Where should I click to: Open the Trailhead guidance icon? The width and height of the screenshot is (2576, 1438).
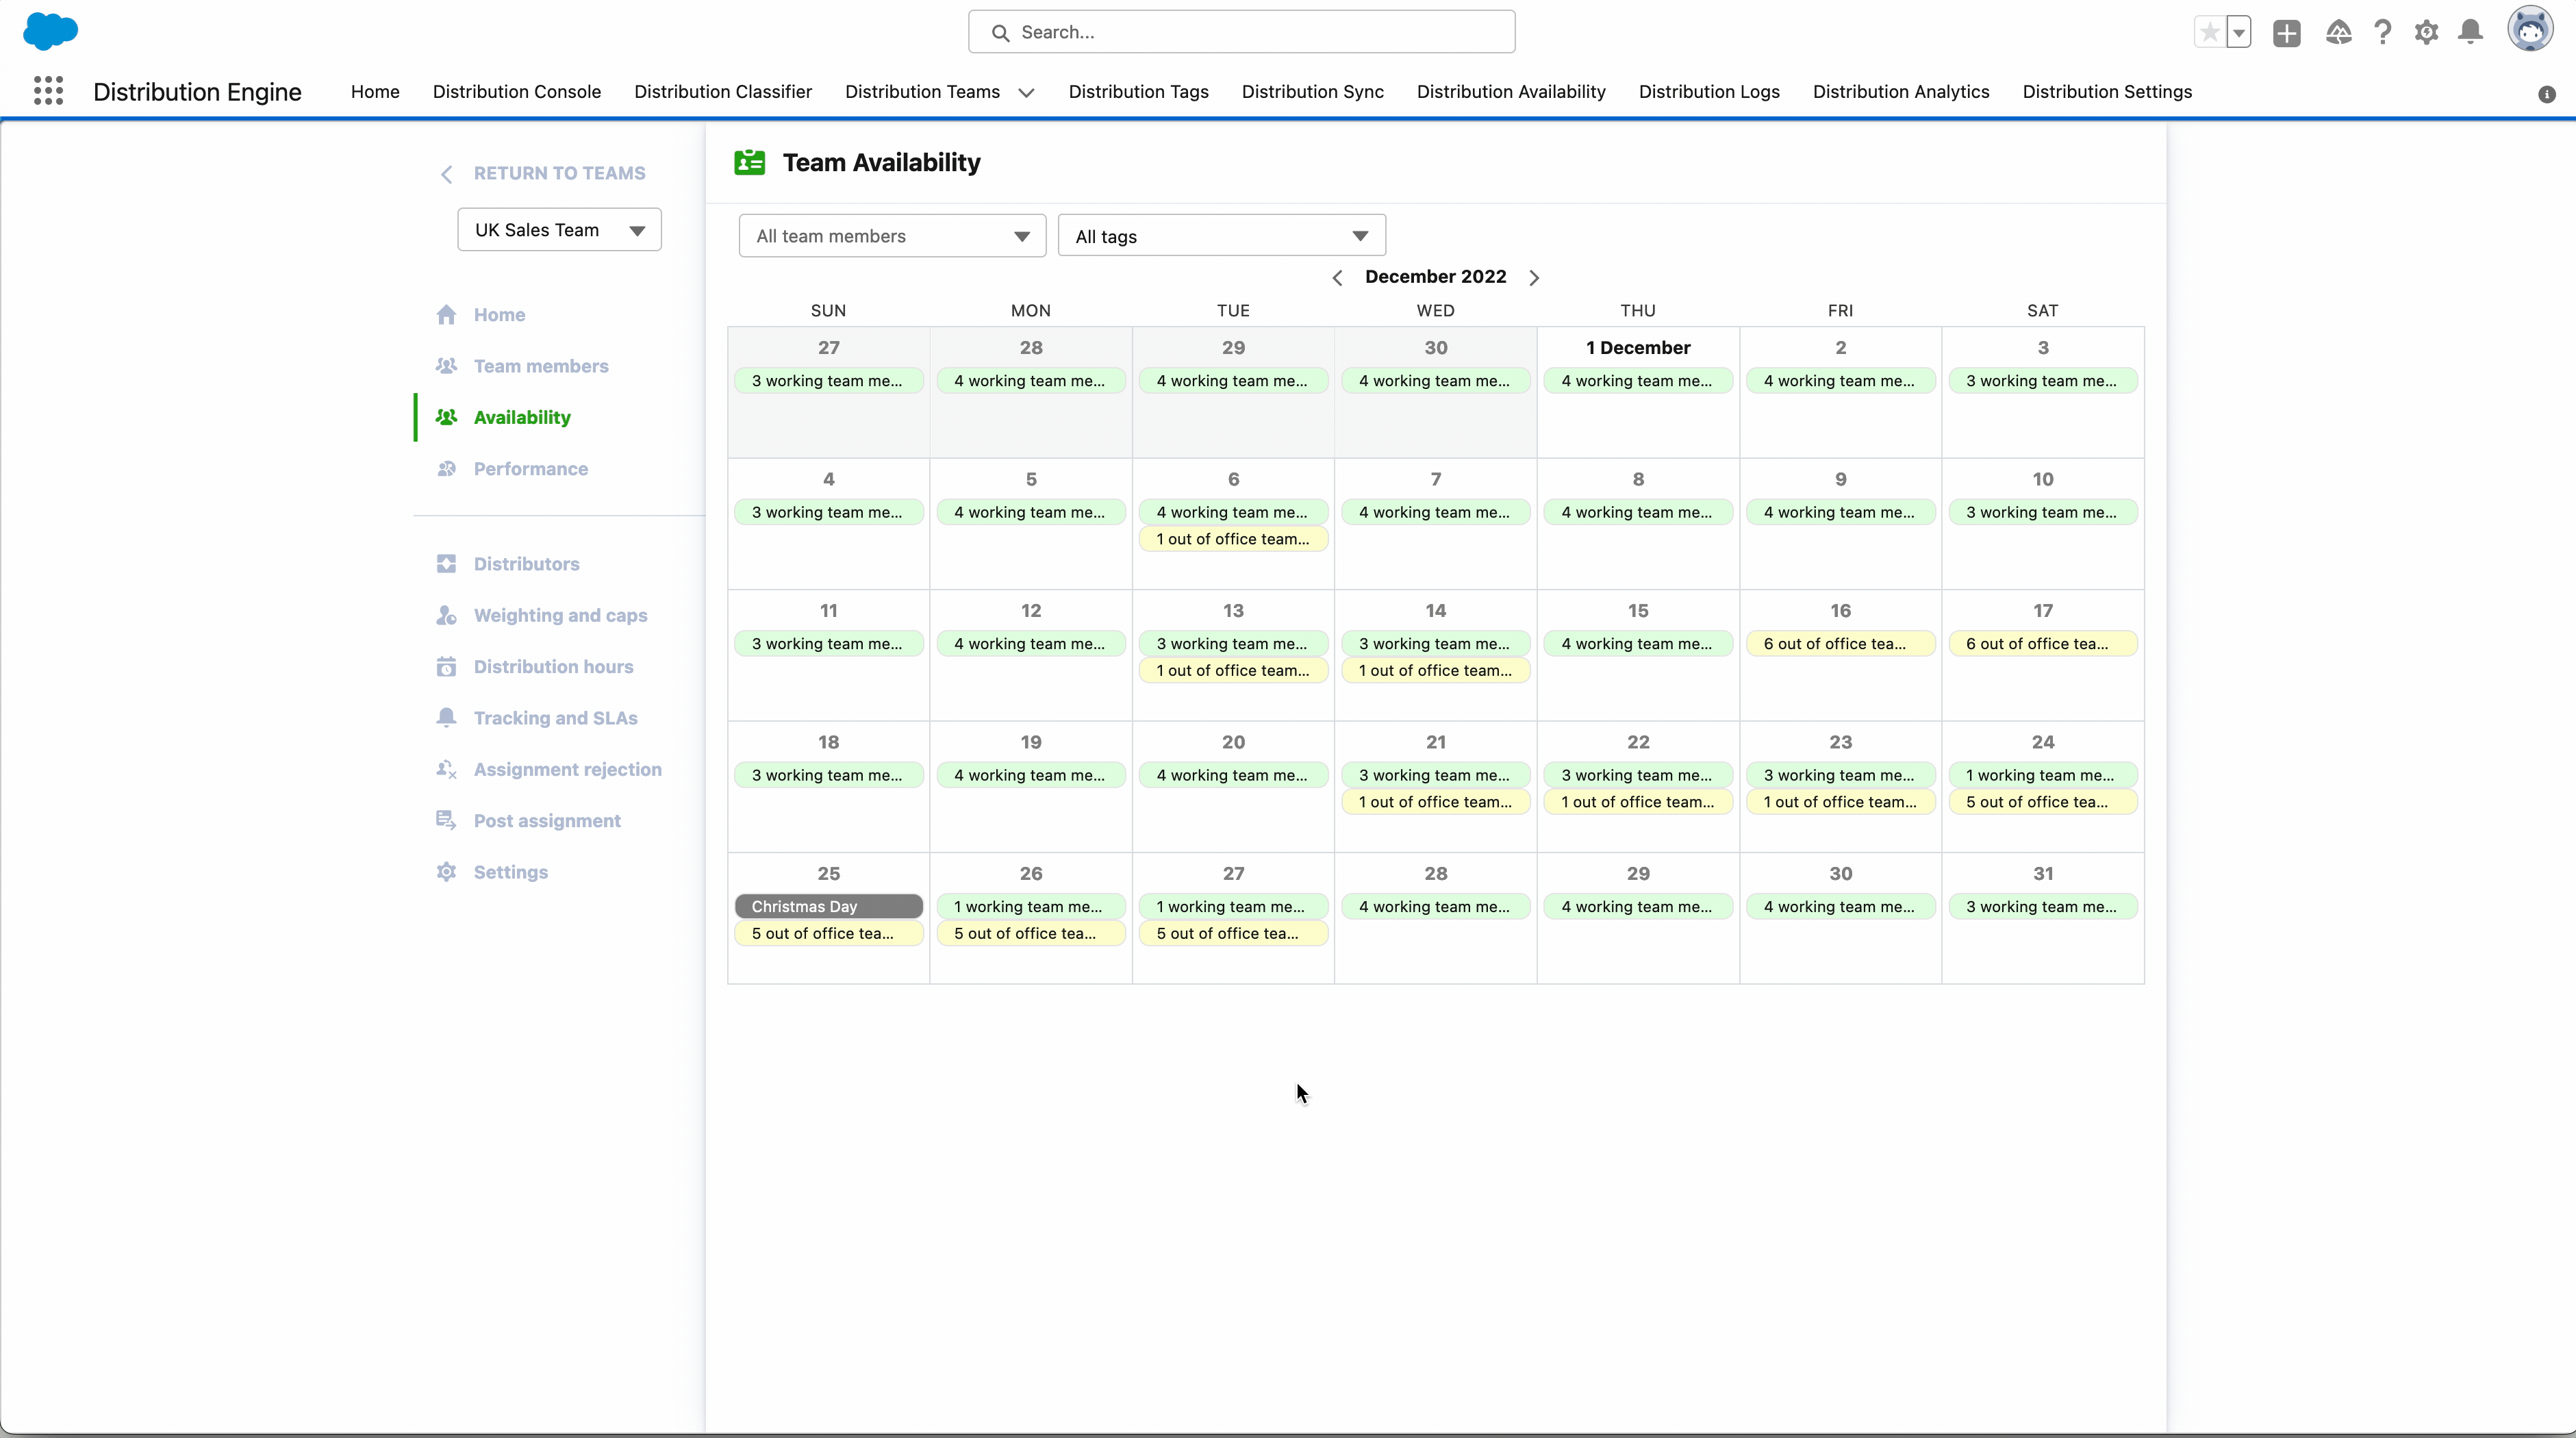click(2338, 32)
